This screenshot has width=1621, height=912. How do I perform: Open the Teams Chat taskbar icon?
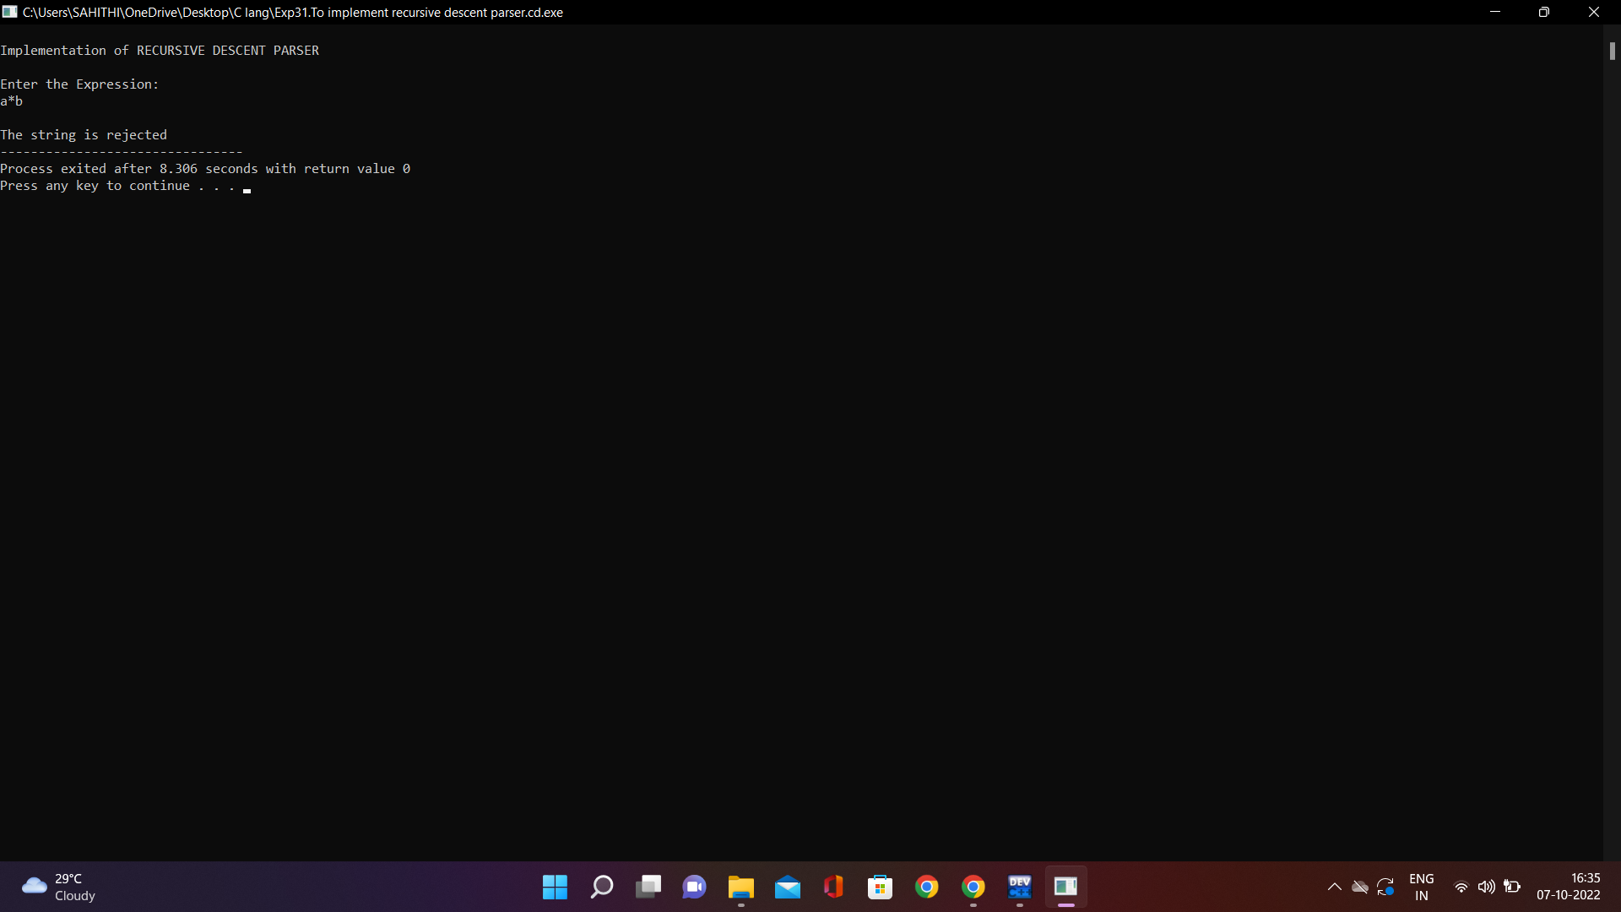tap(694, 887)
